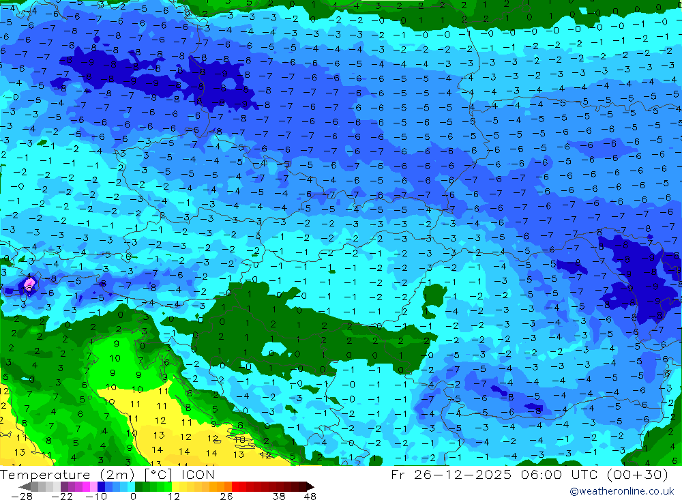Click the 48 label under the color scale
The width and height of the screenshot is (682, 500).
(310, 497)
